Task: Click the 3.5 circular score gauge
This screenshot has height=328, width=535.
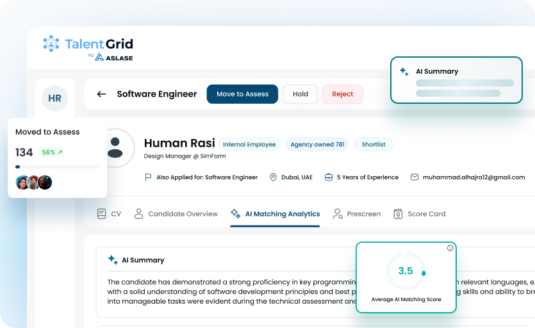Action: click(406, 271)
